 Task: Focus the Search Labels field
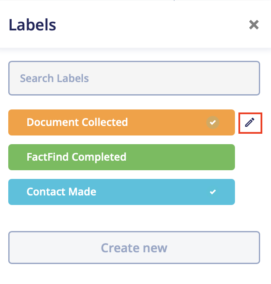click(x=134, y=78)
